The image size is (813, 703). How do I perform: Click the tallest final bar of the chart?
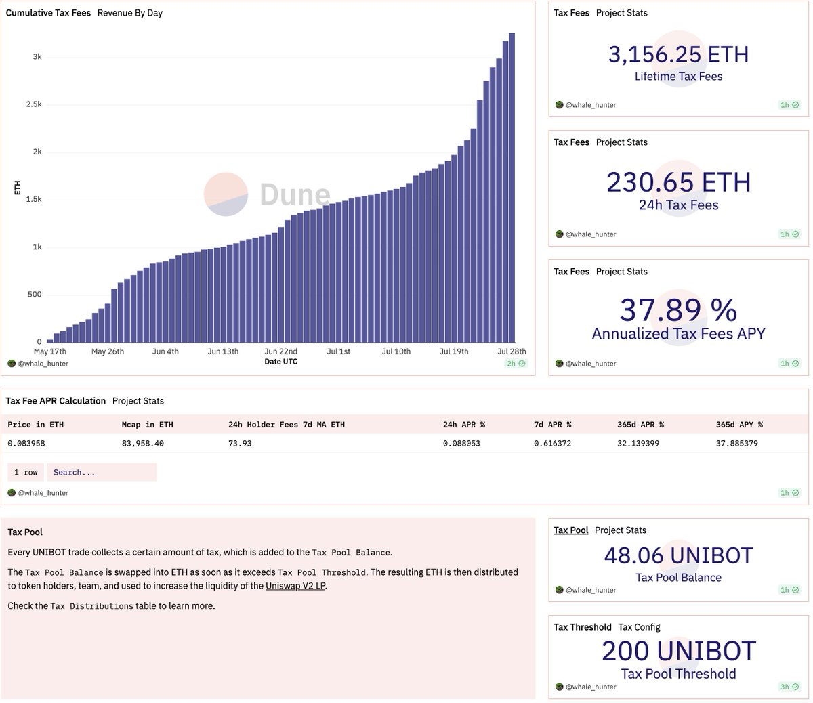point(512,188)
